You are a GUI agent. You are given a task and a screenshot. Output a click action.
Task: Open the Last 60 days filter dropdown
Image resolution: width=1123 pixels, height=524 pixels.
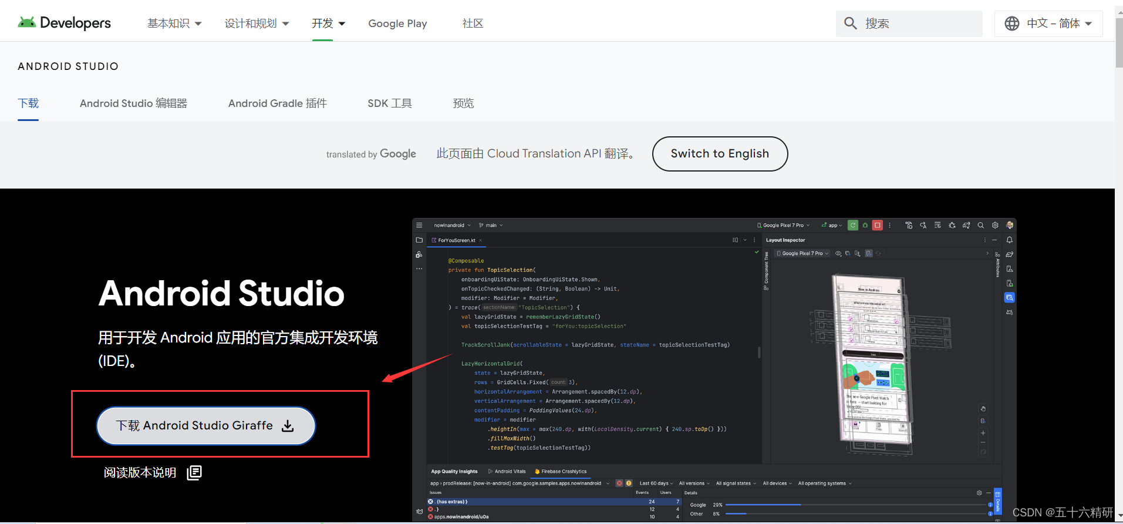click(x=656, y=483)
